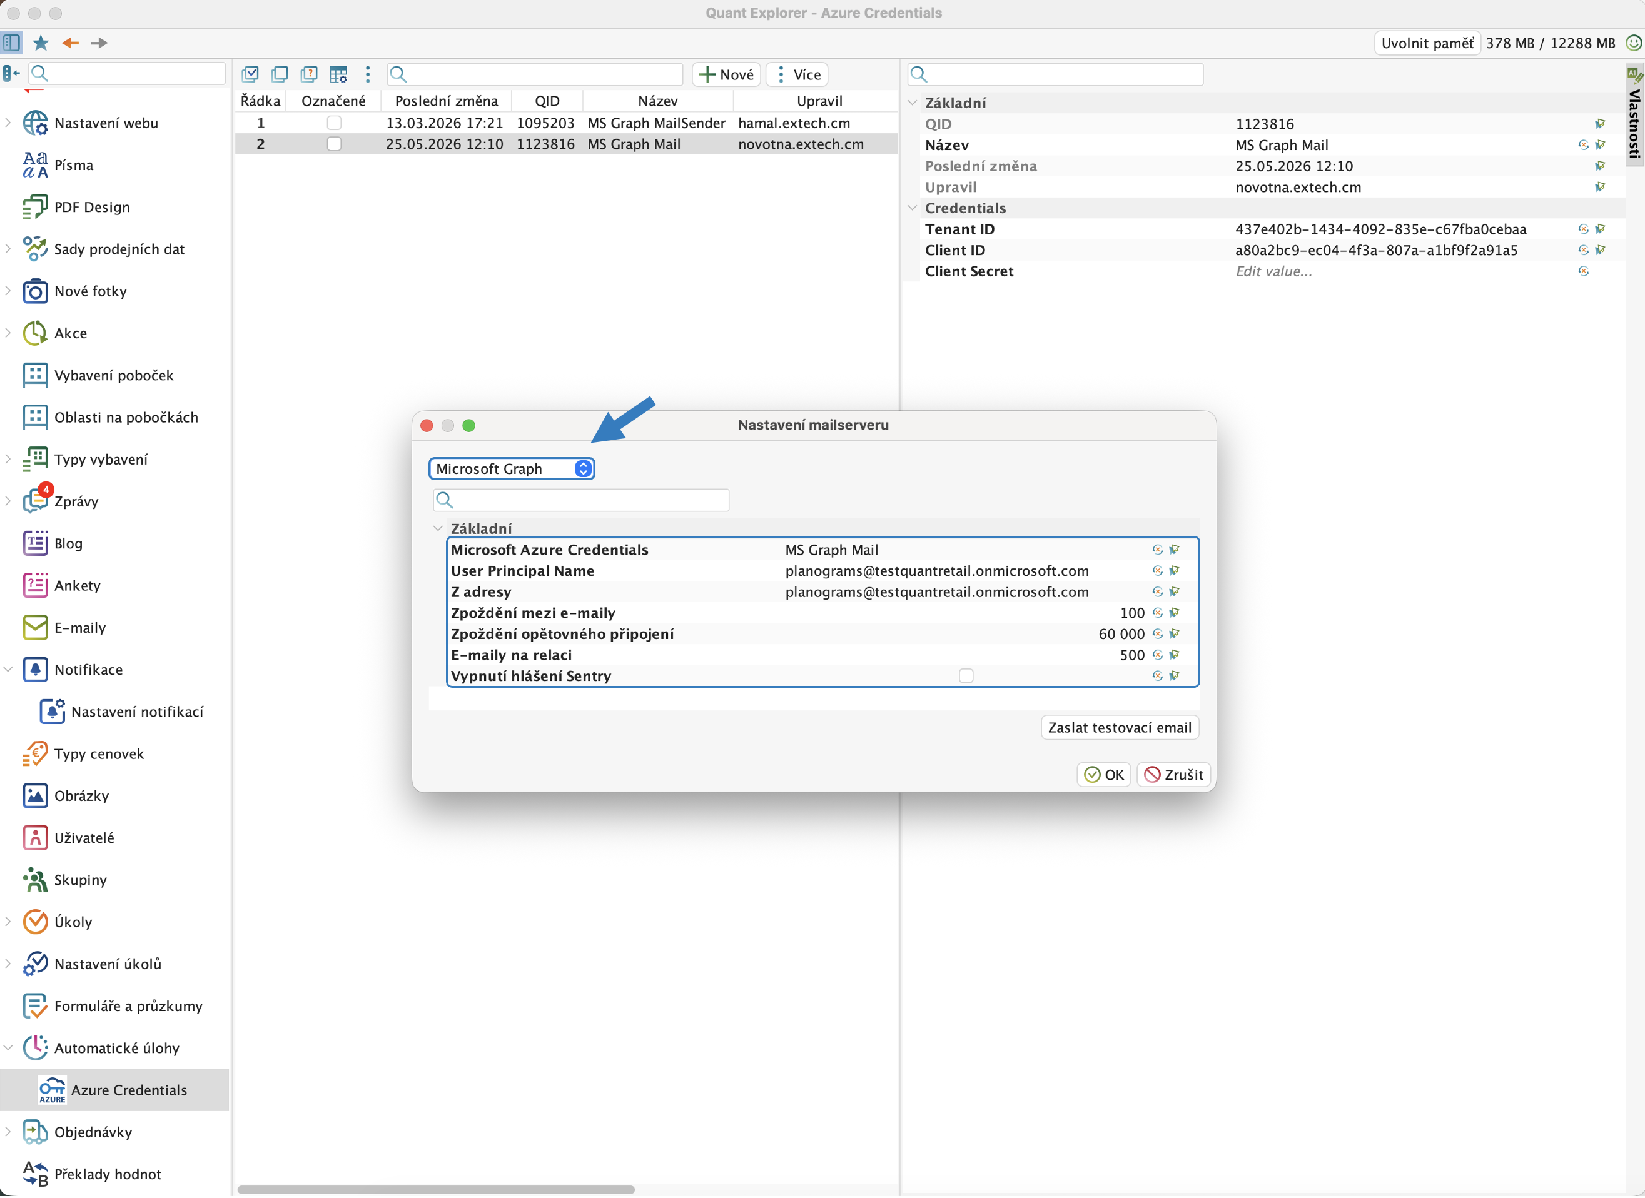
Task: Click the favorites star icon
Action: 41,43
